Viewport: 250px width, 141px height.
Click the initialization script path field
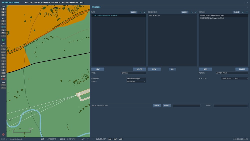(186, 106)
